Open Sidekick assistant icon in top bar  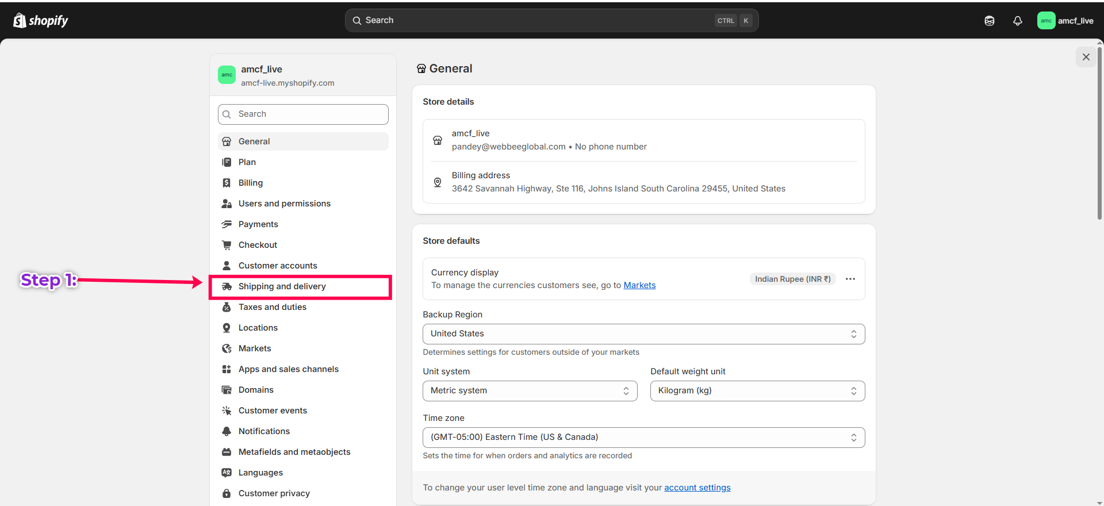[989, 21]
